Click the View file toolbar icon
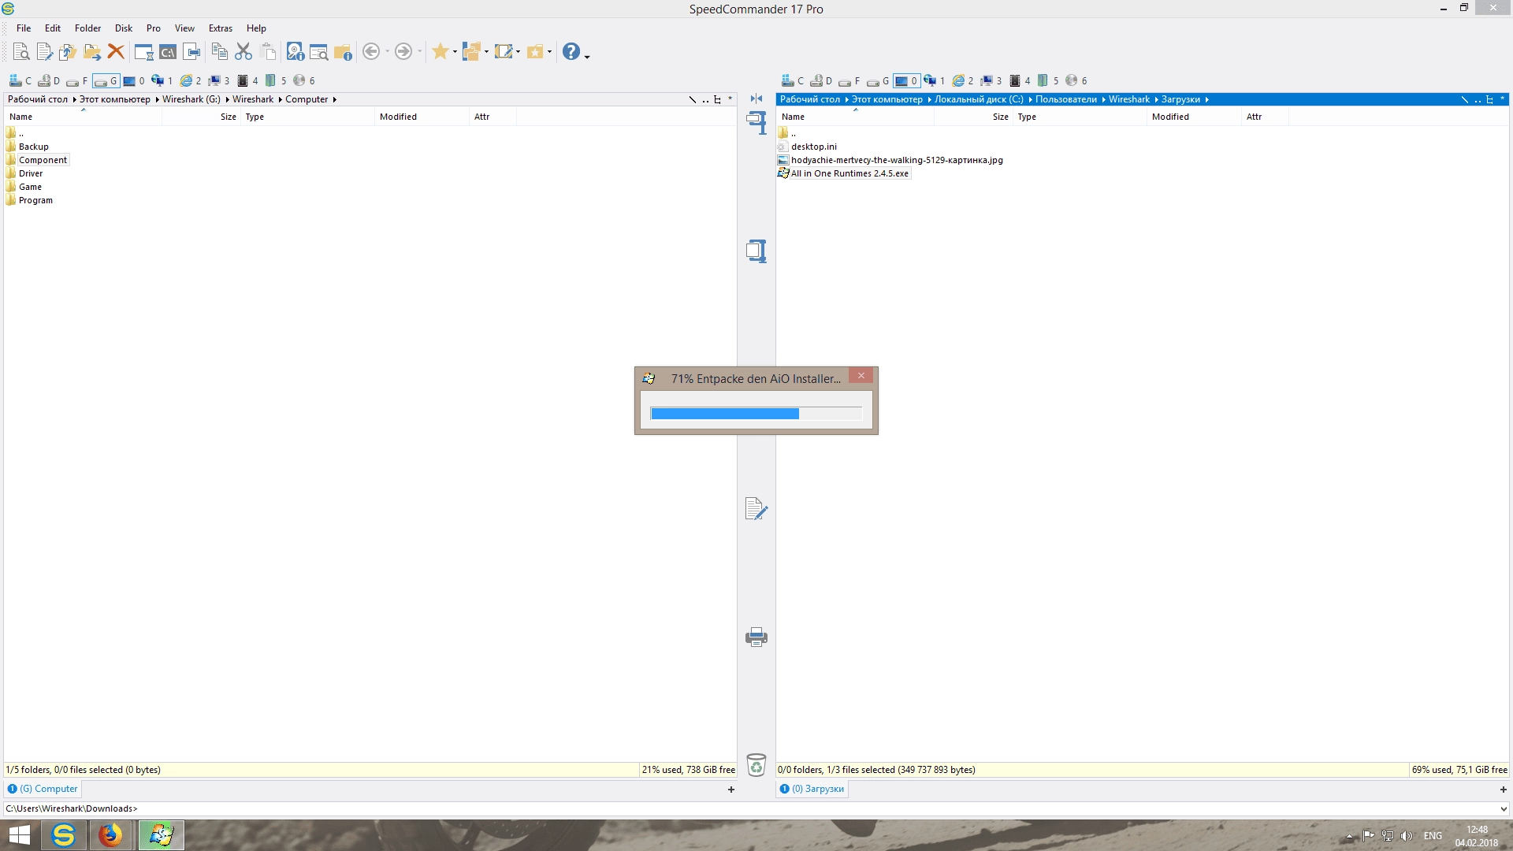Image resolution: width=1513 pixels, height=851 pixels. pyautogui.click(x=21, y=52)
